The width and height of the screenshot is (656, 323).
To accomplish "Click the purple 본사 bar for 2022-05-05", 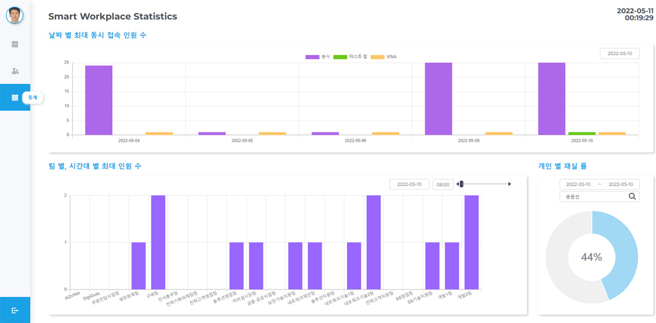I will tap(212, 134).
